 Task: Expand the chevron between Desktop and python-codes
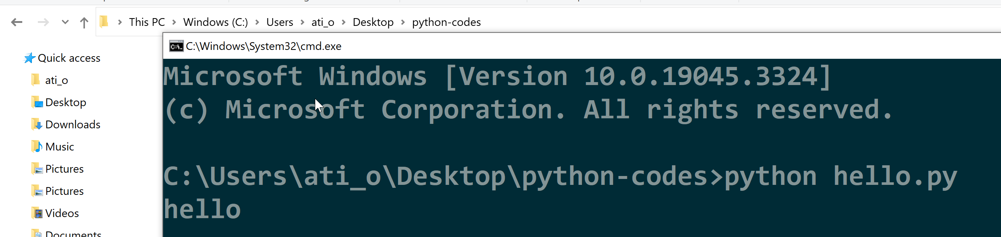(403, 23)
